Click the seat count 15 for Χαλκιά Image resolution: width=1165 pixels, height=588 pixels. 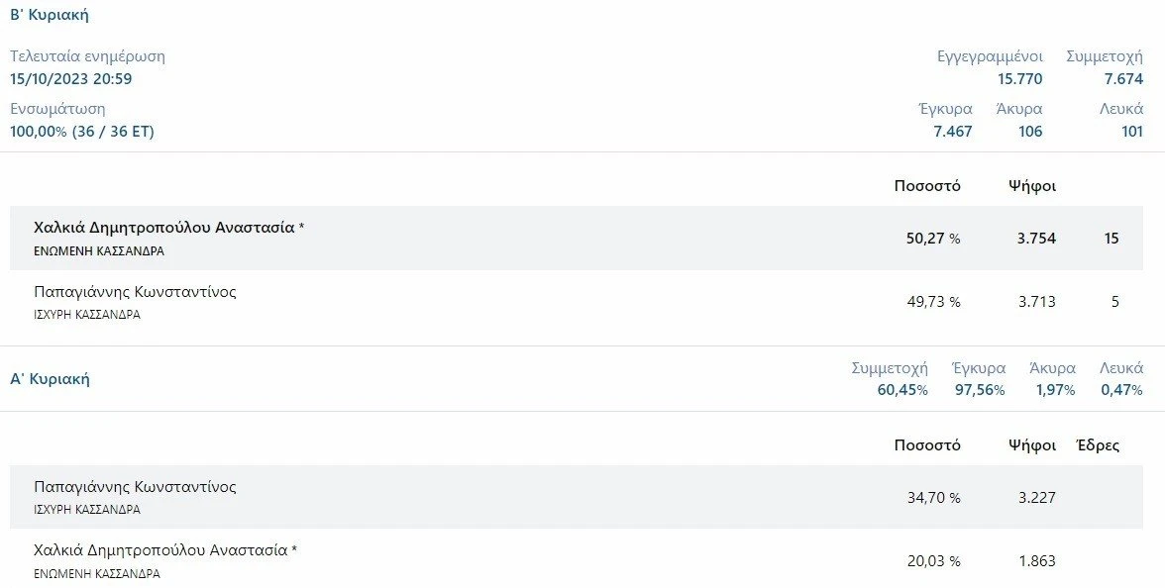[1112, 239]
